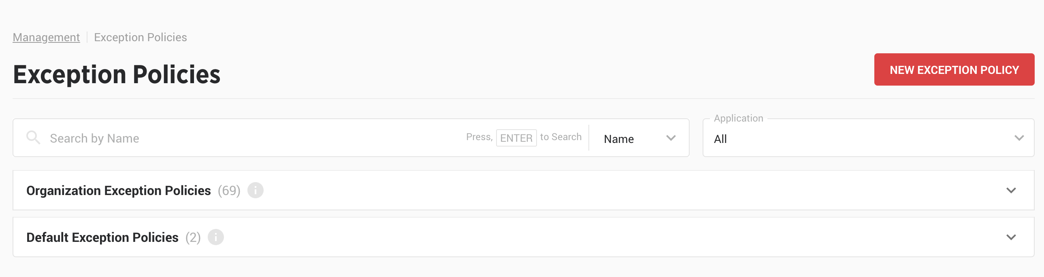Show info for Default Exception Policies
Image resolution: width=1044 pixels, height=277 pixels.
pyautogui.click(x=215, y=237)
